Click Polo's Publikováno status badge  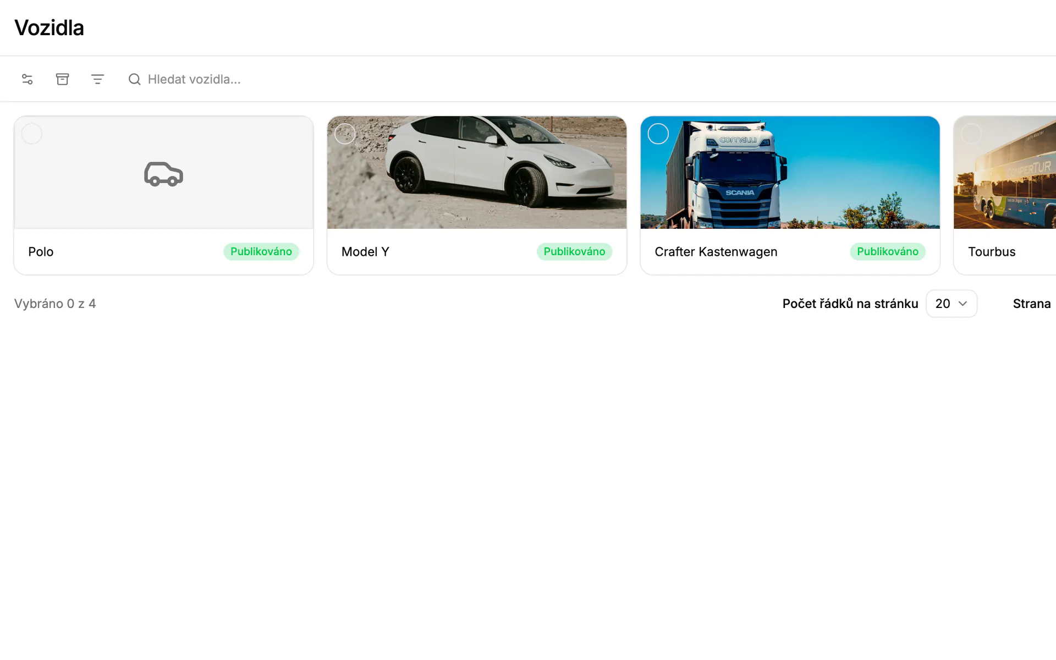pos(261,251)
